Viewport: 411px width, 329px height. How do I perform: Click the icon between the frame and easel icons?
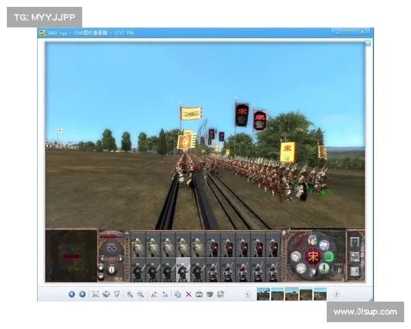point(106,294)
